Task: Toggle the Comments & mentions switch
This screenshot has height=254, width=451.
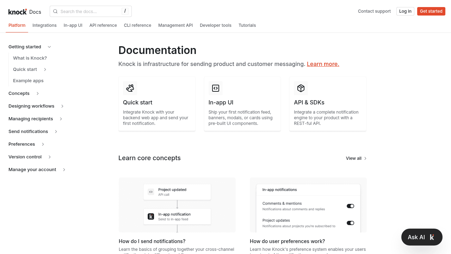Action: [350, 206]
